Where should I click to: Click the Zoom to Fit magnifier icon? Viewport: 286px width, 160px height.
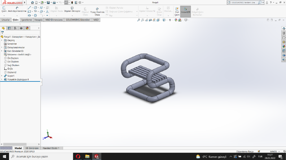coord(138,20)
